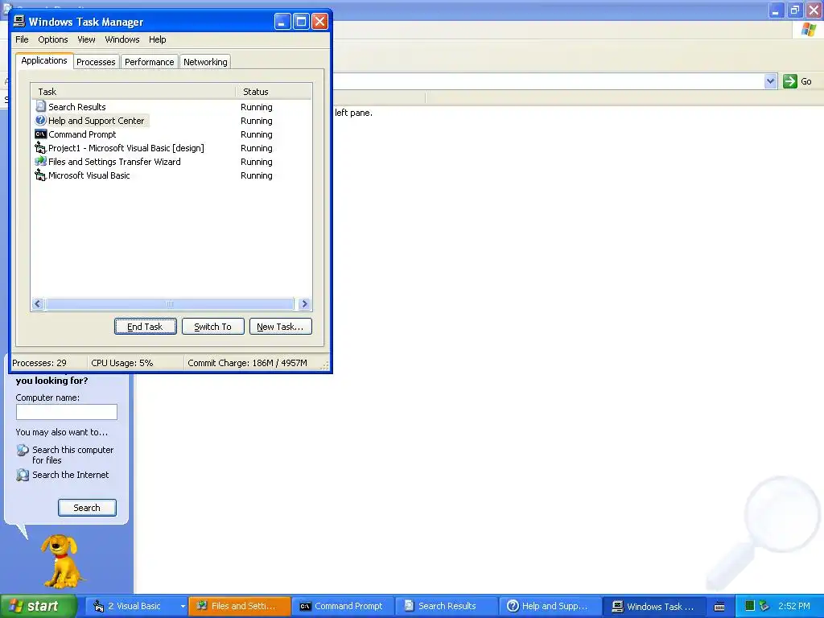Click the Task column header
Image resolution: width=824 pixels, height=618 pixels.
point(133,92)
